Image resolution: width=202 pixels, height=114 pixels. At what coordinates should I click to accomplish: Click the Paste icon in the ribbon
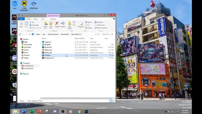(x=26, y=24)
